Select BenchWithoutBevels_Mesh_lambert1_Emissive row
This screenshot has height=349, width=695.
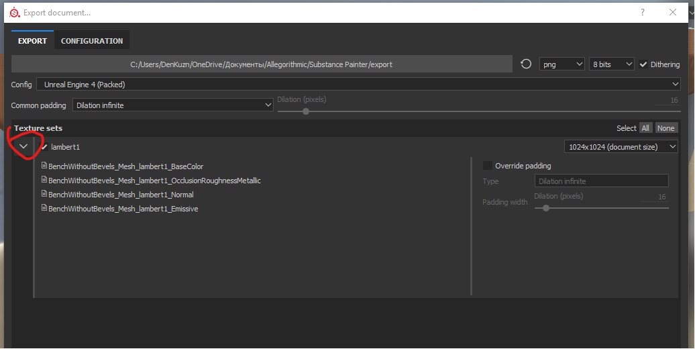pos(123,209)
